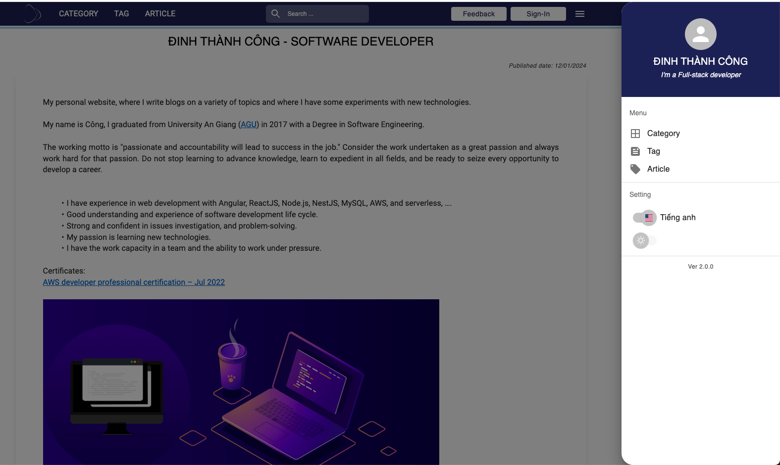Image resolution: width=780 pixels, height=465 pixels.
Task: Click the Category grid icon in the drawer
Action: pos(635,134)
